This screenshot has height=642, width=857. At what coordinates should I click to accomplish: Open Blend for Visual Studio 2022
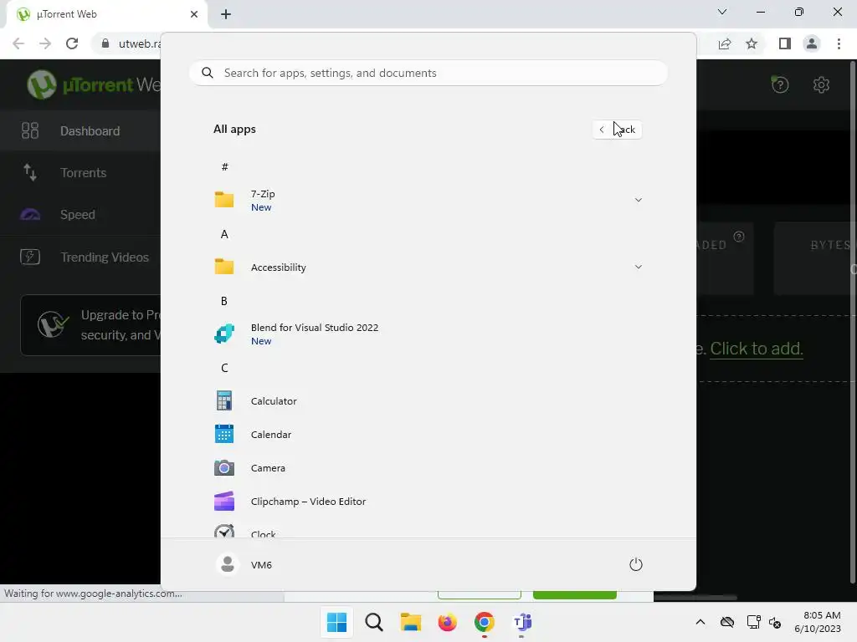point(428,334)
